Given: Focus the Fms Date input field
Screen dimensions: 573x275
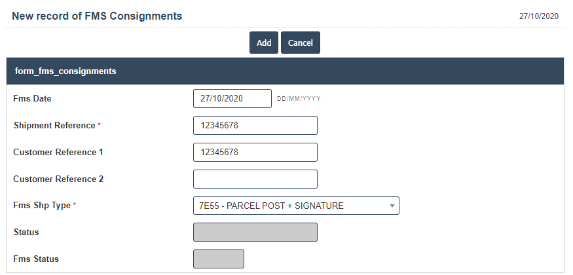Looking at the screenshot, I should click(232, 98).
